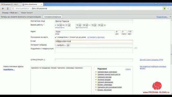Add suggestion 'тренинг менеджер' arrow
Image resolution: width=172 pixels, height=97 pixels.
pyautogui.click(x=96, y=82)
